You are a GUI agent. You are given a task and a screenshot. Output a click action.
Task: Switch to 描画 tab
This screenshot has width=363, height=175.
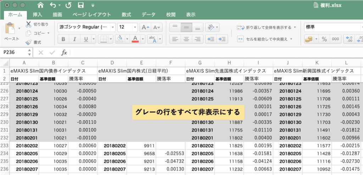(57, 15)
